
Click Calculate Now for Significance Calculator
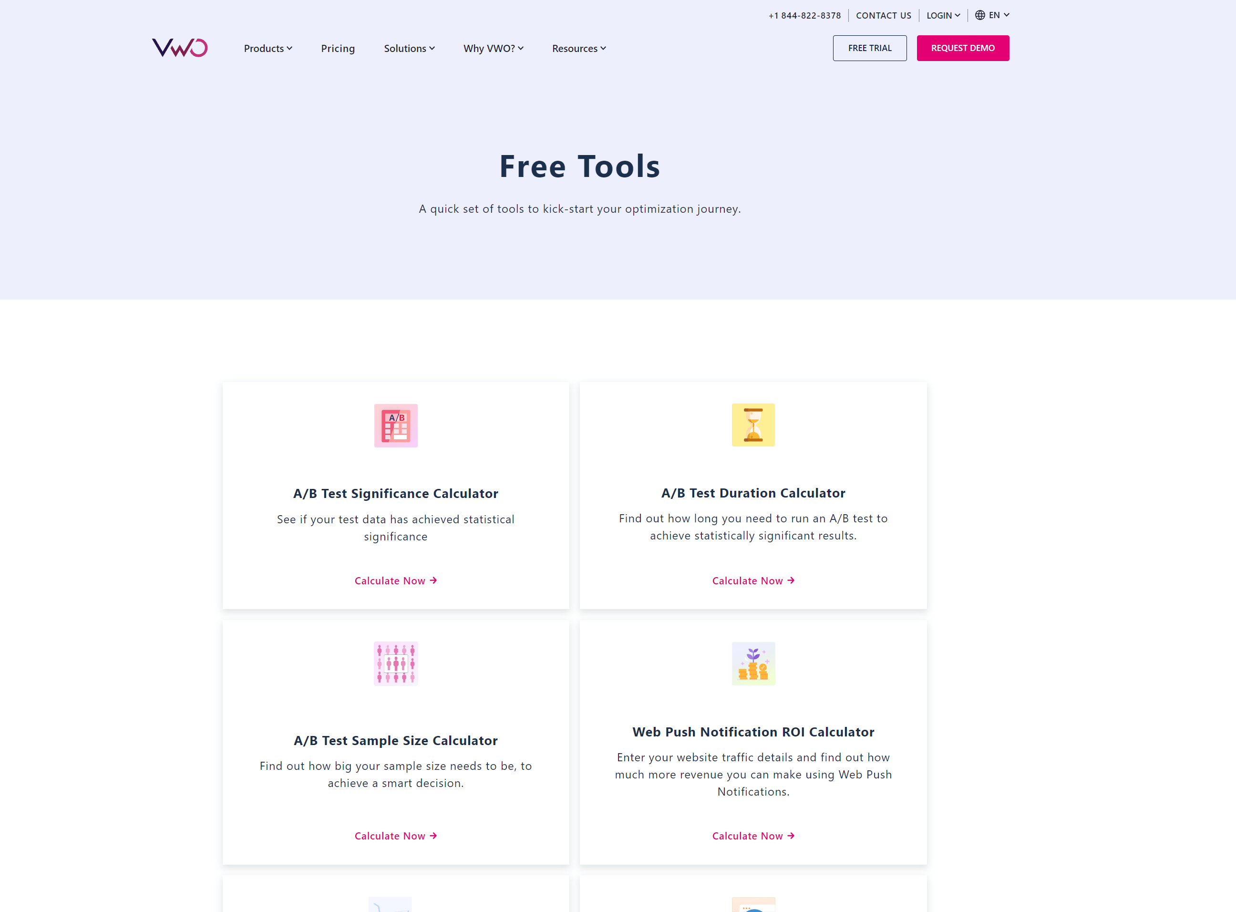click(x=395, y=580)
